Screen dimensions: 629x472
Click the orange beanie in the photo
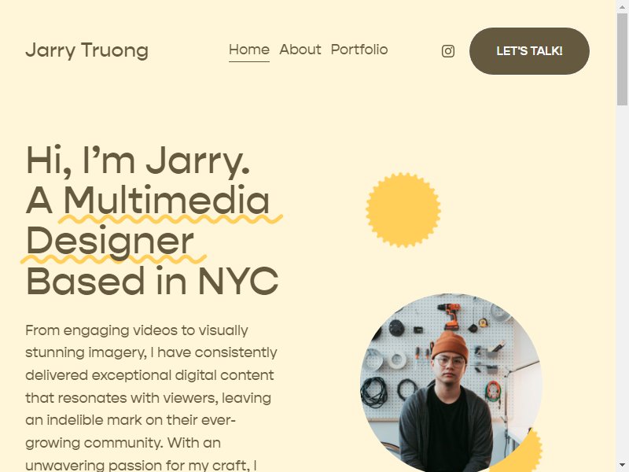point(450,345)
